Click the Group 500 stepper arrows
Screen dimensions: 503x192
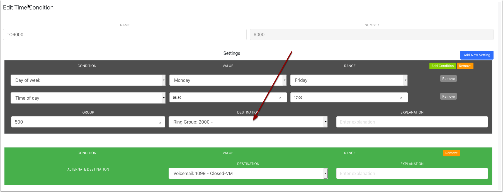(160, 122)
